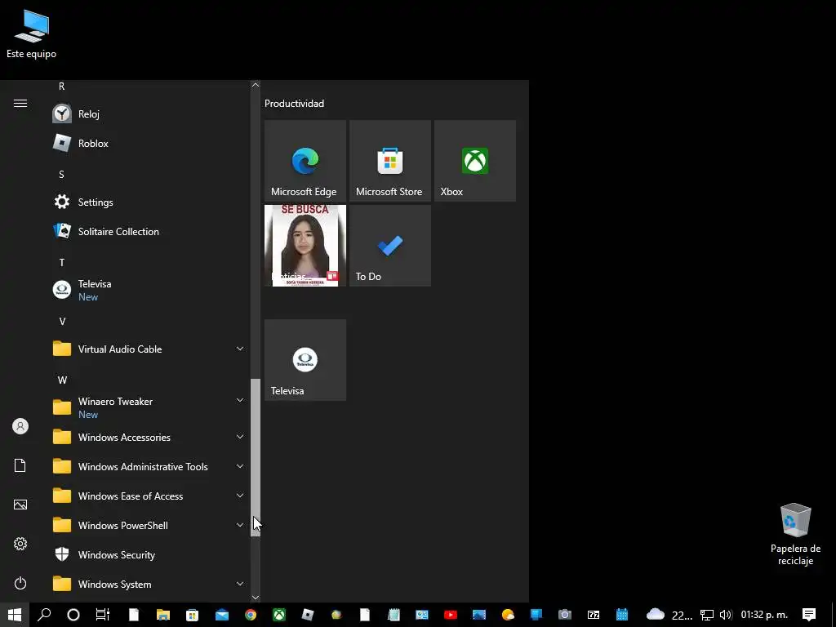836x627 pixels.
Task: Open Pictures from Start sidebar
Action: (x=20, y=505)
